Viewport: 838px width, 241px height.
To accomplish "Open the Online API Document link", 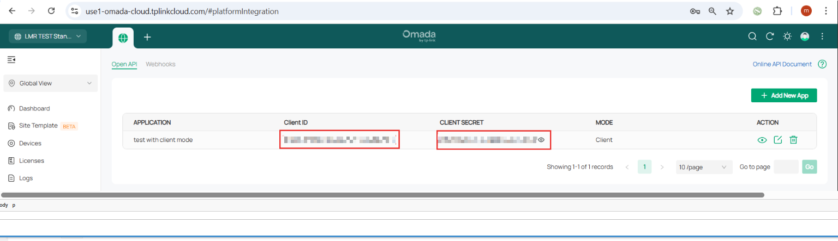I will tap(782, 64).
